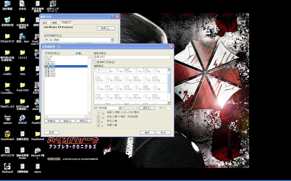
Task: Open the 1.2.3.4.5 folder on desktop
Action: point(23,54)
